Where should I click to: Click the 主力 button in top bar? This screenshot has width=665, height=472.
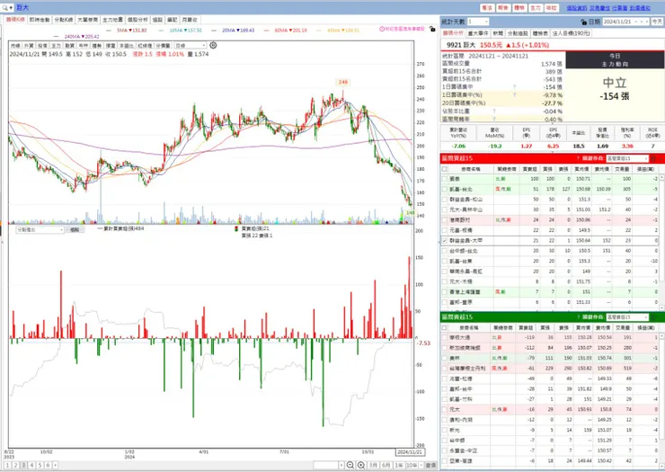[x=536, y=7]
